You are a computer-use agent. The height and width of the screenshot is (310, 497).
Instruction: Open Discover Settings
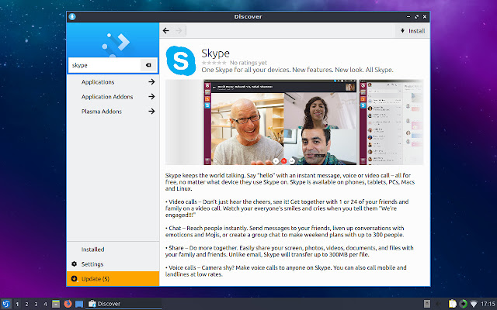92,264
